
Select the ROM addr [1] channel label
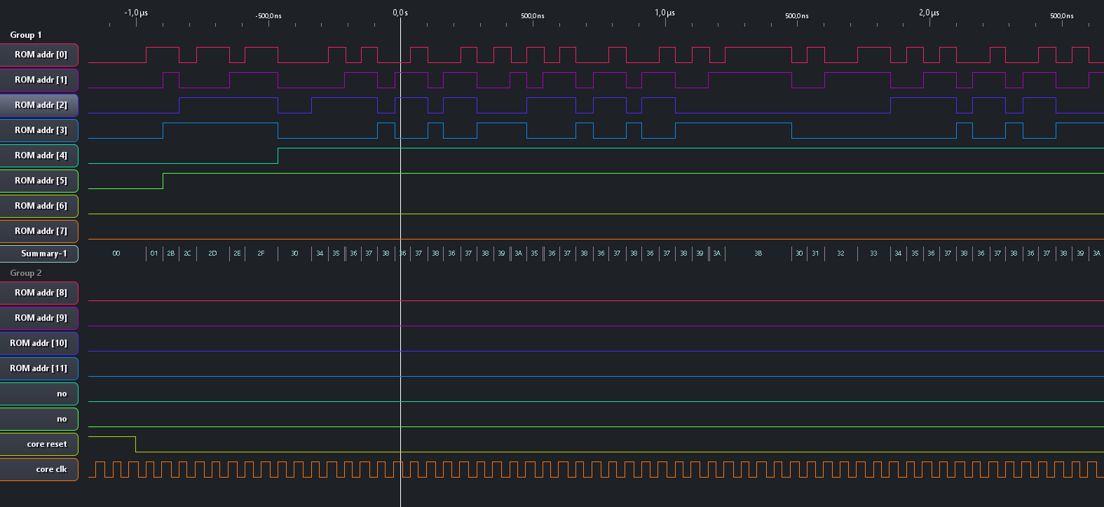coord(39,80)
